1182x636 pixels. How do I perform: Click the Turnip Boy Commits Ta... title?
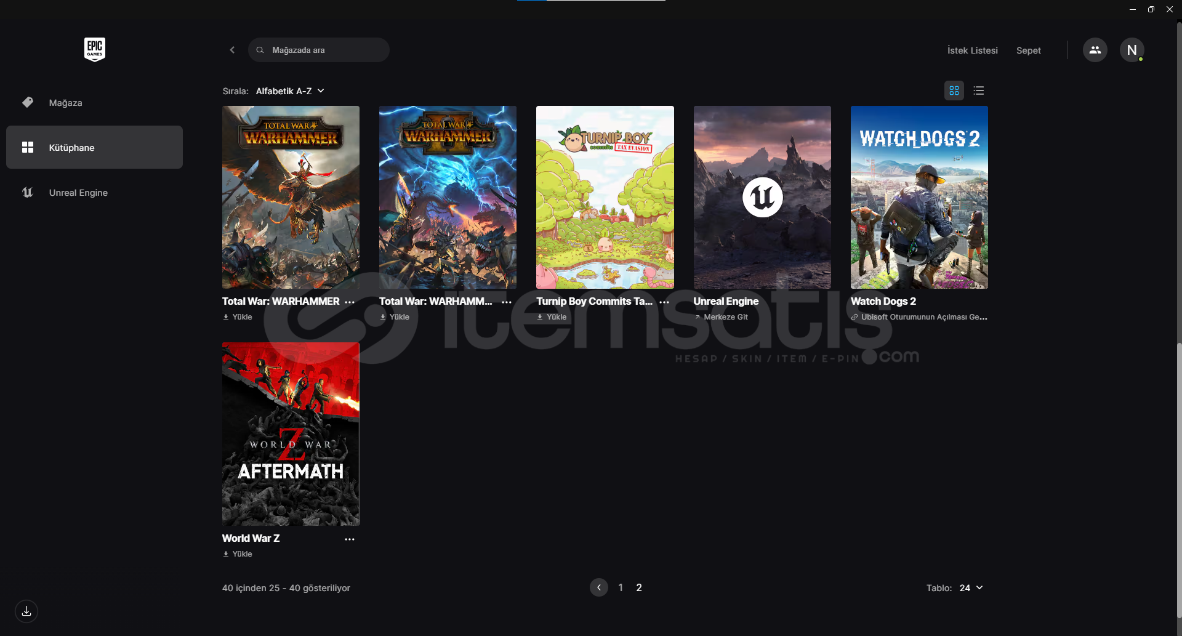point(595,301)
